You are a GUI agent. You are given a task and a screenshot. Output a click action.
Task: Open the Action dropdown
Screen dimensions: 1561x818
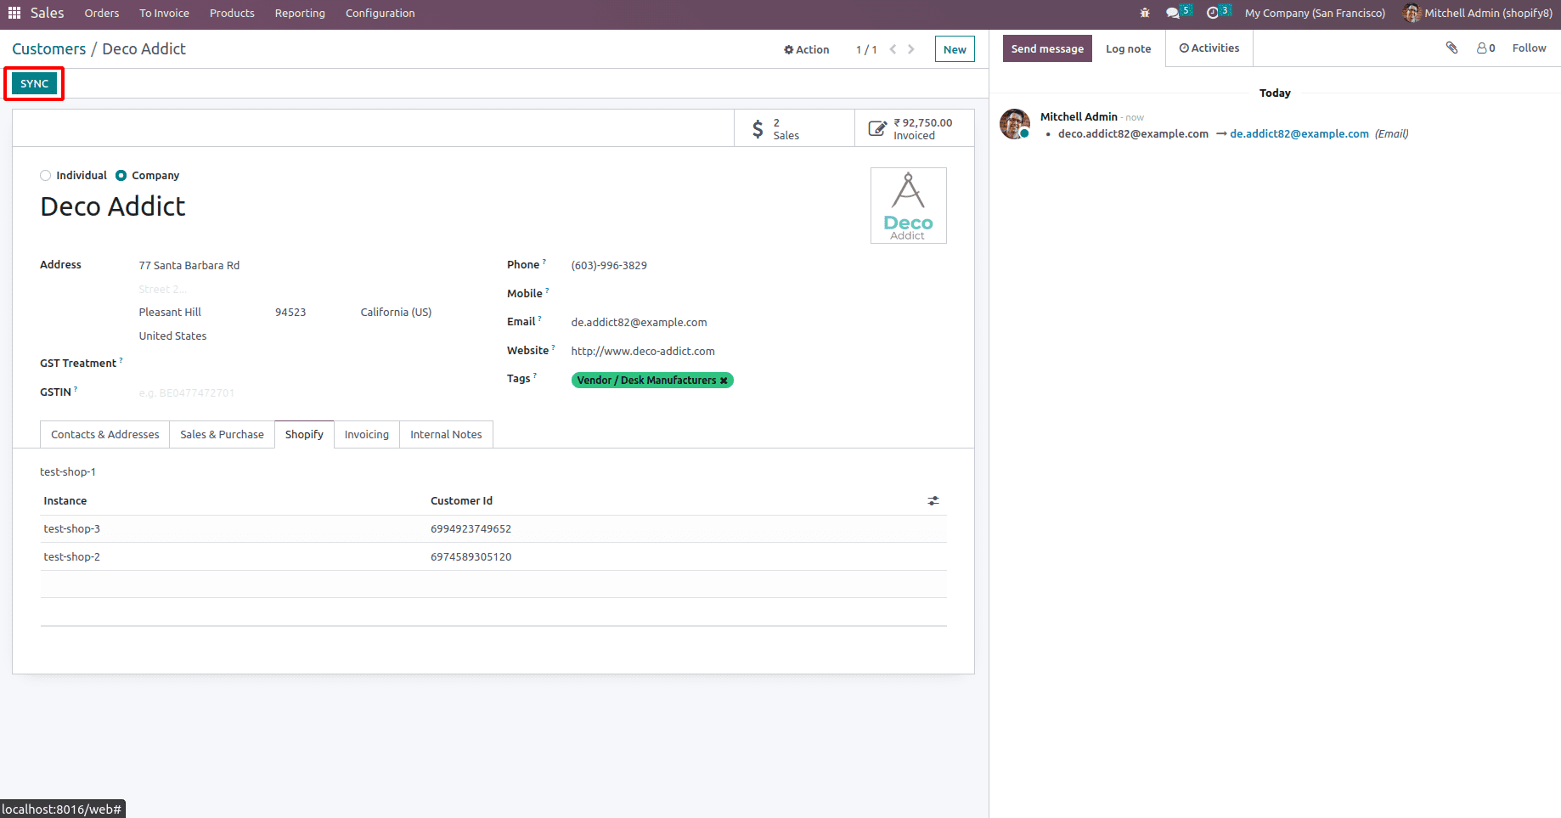click(806, 49)
